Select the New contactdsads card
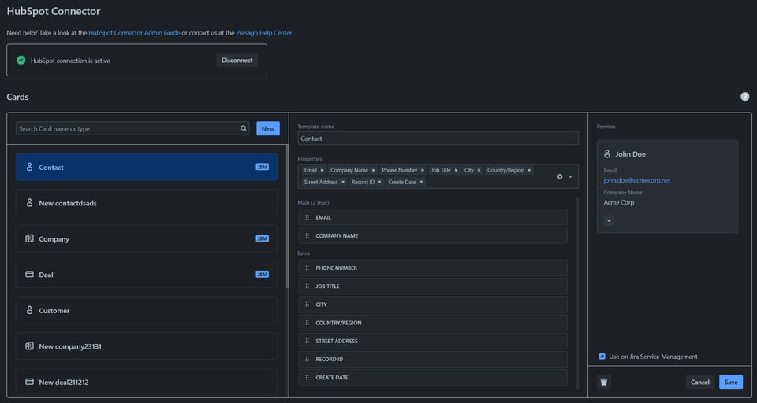The width and height of the screenshot is (757, 403). click(147, 203)
